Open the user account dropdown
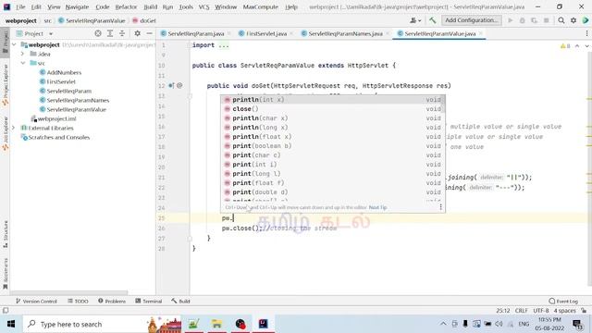 click(x=415, y=20)
